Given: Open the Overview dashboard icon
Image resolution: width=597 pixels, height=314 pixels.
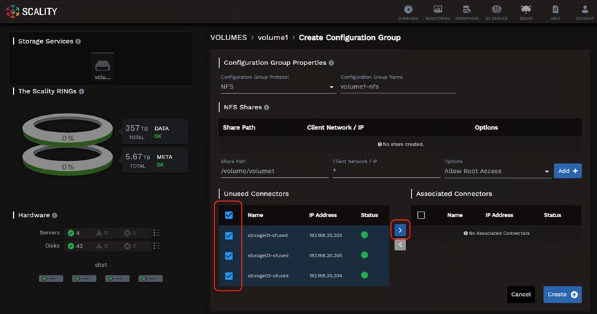Looking at the screenshot, I should point(408,12).
